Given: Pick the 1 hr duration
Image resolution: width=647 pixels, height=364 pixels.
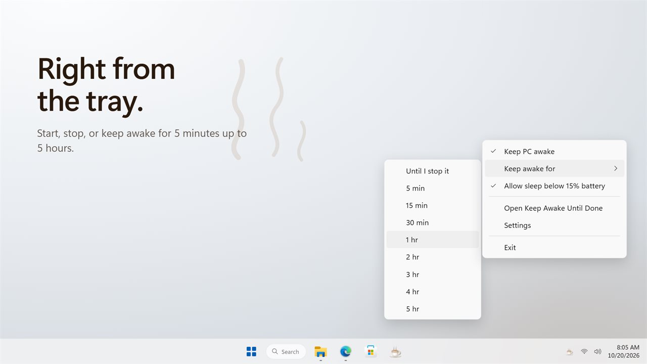Looking at the screenshot, I should pyautogui.click(x=433, y=240).
